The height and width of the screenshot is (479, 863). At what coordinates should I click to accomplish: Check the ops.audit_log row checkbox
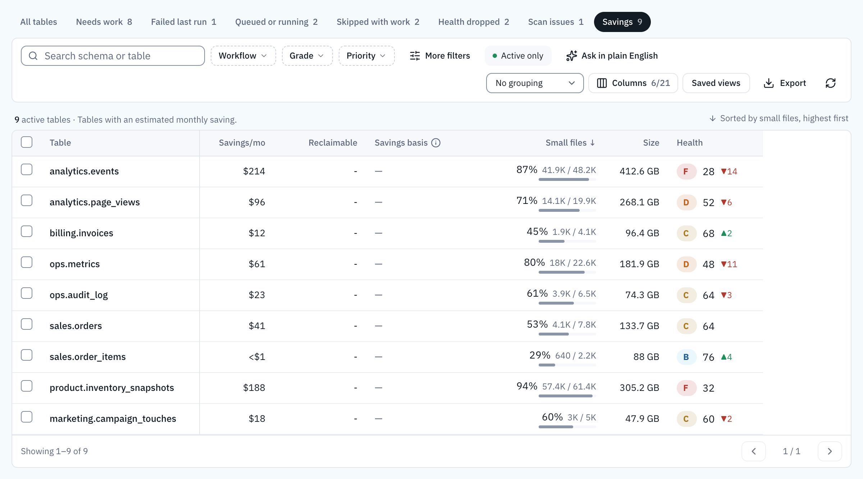coord(27,293)
